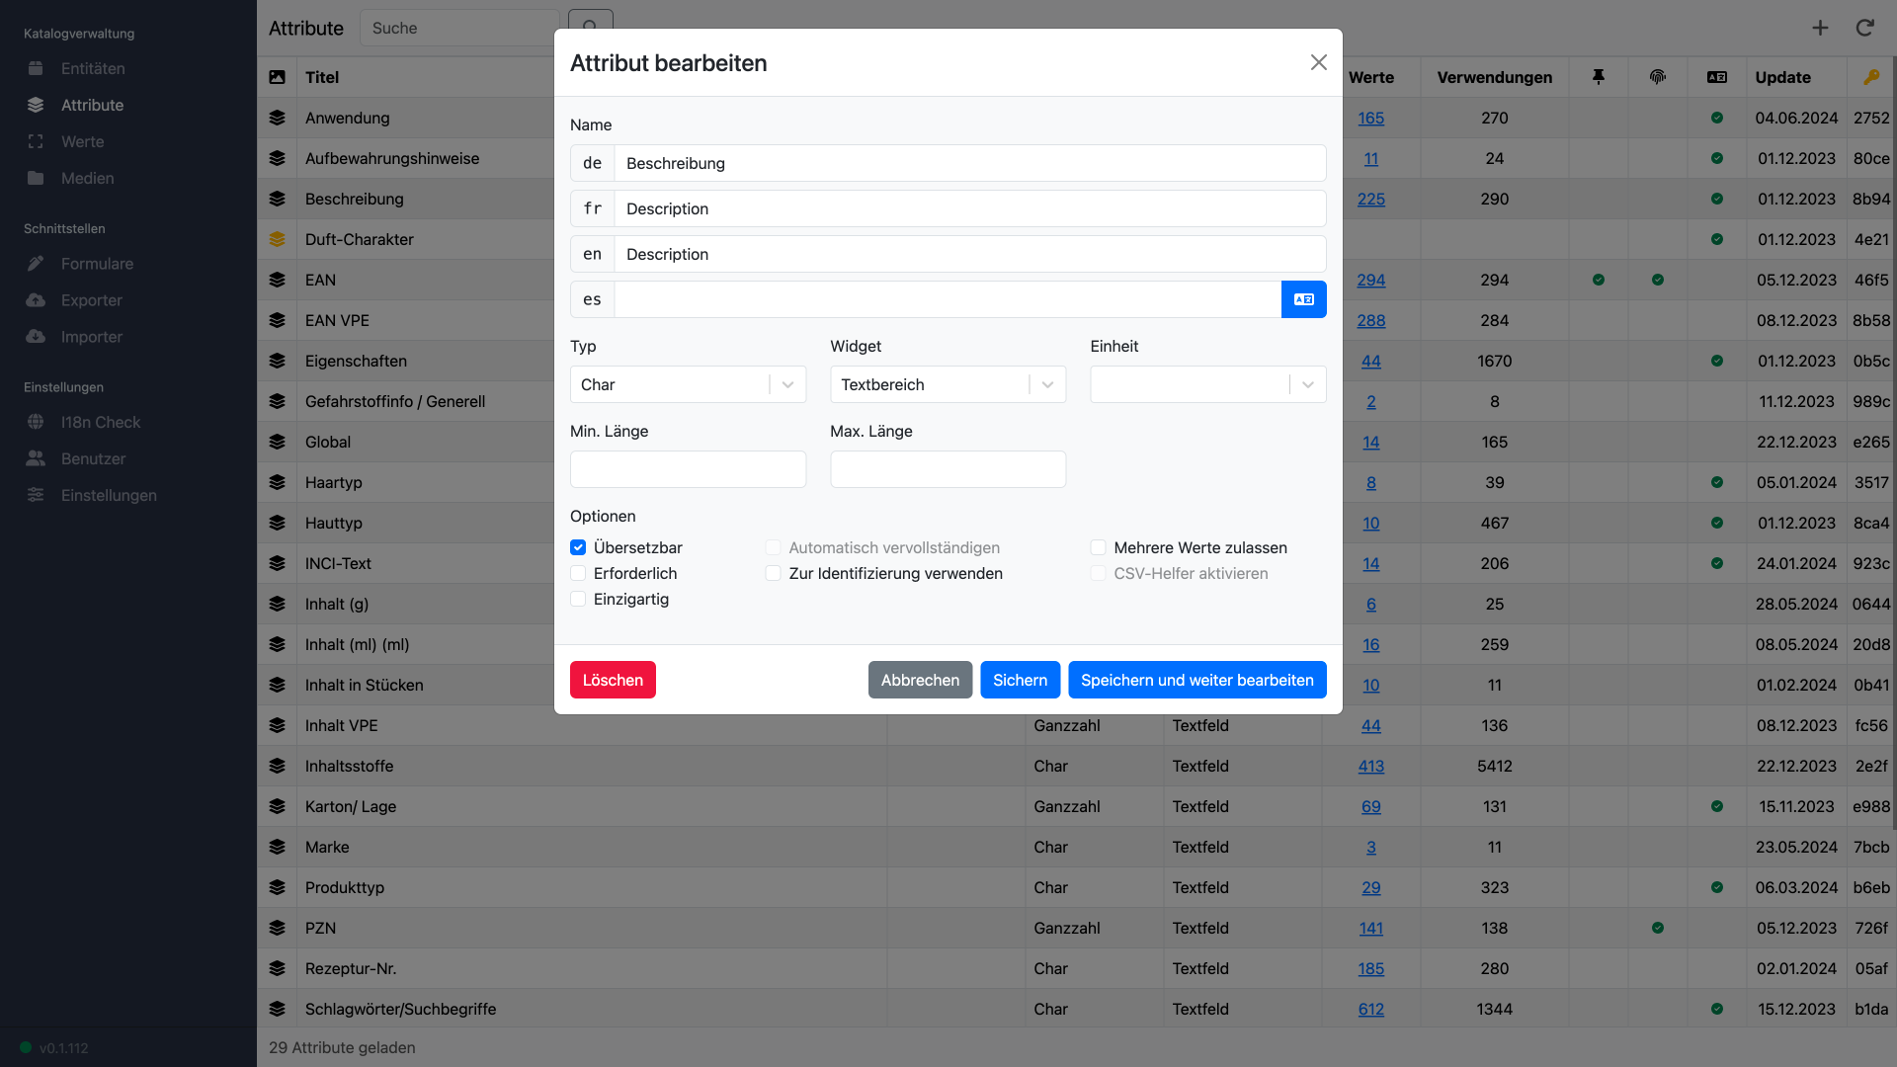This screenshot has width=1897, height=1067.
Task: Click the orange layers icon beside Duft-Charakter
Action: point(277,239)
